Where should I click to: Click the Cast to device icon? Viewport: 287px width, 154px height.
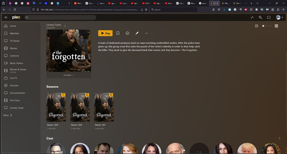point(269,17)
